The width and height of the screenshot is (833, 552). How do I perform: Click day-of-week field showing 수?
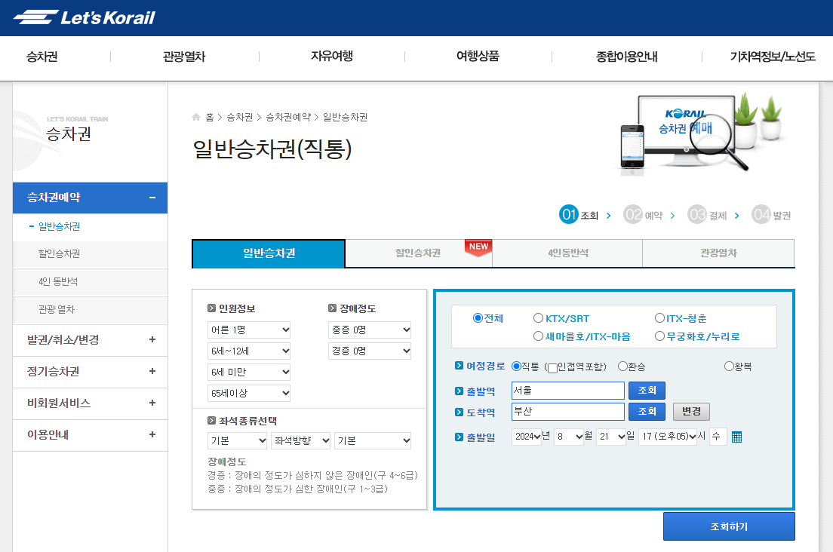(x=718, y=437)
